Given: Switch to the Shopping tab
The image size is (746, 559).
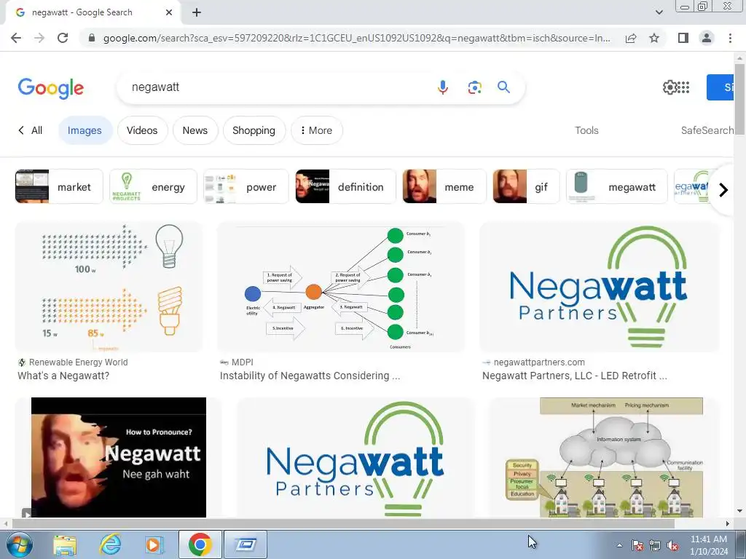Looking at the screenshot, I should (254, 130).
